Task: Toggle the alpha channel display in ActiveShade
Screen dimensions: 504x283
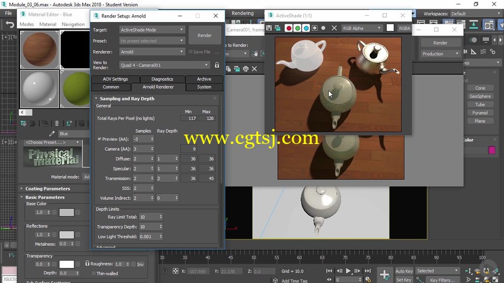Action: click(314, 28)
